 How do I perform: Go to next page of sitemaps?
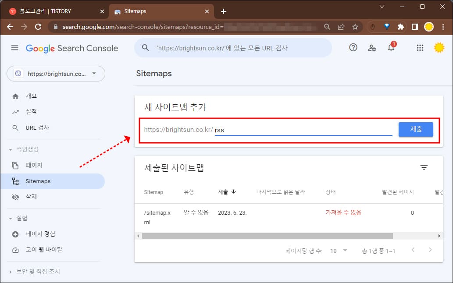tap(430, 250)
